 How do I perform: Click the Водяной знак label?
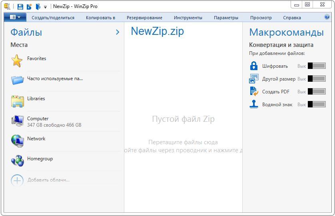[277, 105]
